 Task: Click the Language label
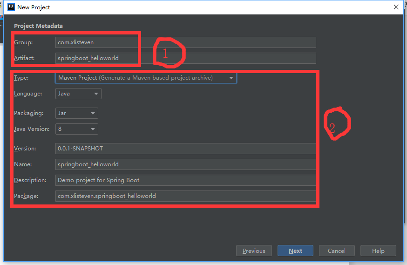click(x=28, y=94)
